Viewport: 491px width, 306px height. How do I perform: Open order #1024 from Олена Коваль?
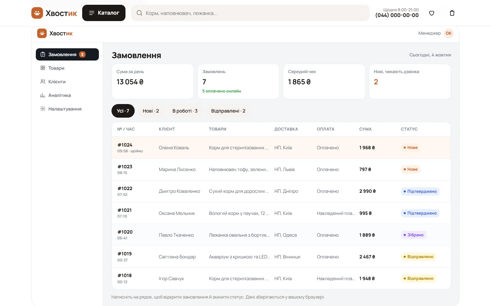pos(281,148)
